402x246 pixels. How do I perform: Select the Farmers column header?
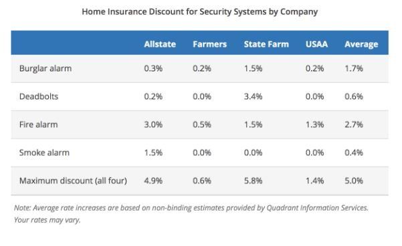[x=210, y=44]
